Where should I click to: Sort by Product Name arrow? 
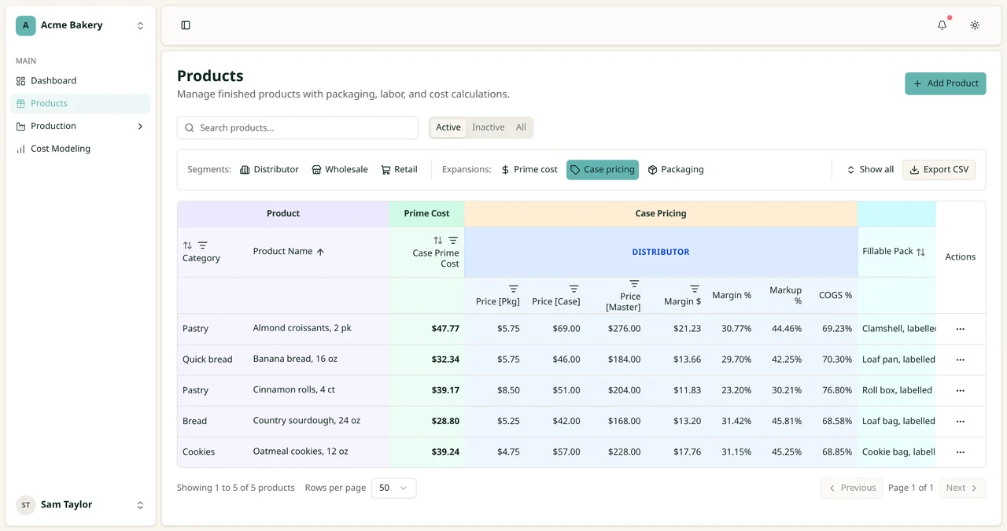(320, 252)
